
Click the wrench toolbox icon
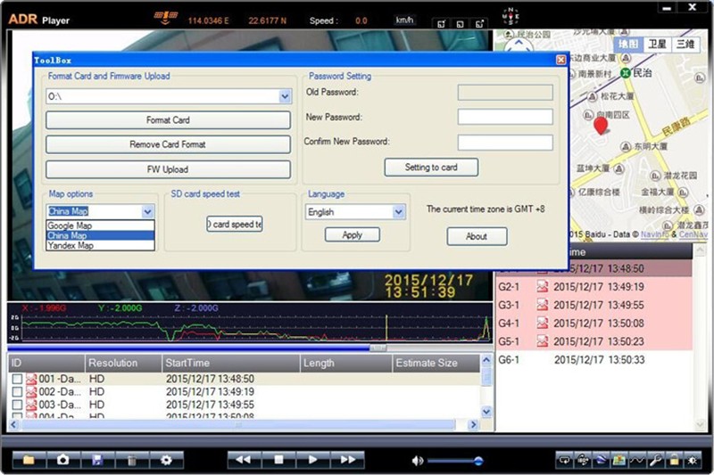point(656,460)
